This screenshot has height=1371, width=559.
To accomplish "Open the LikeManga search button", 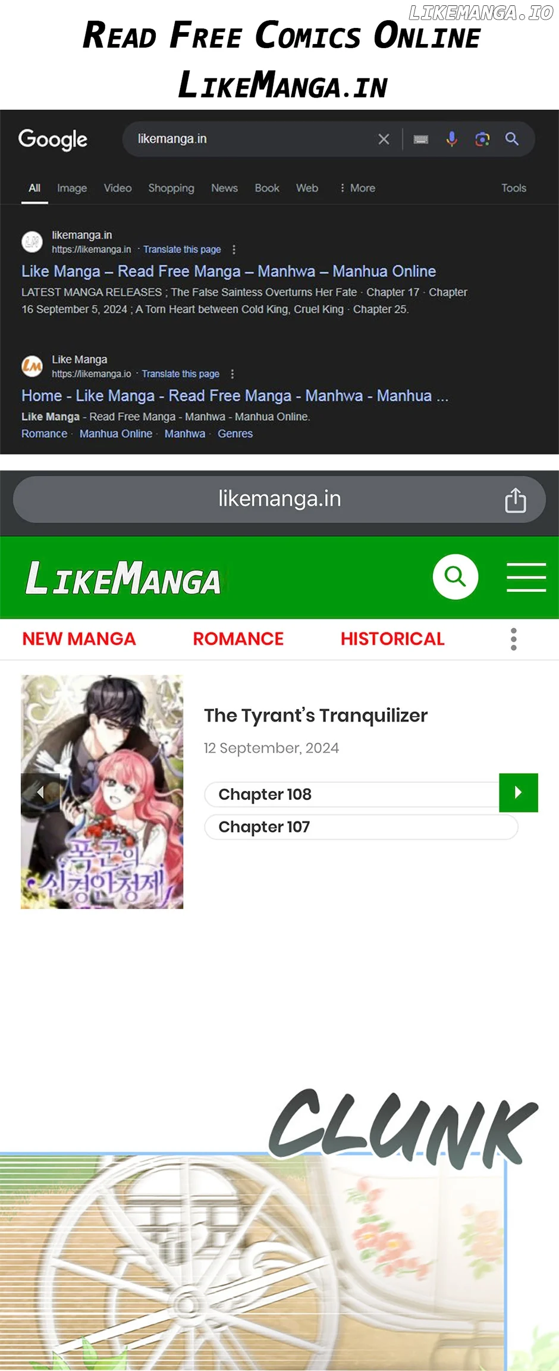I will pyautogui.click(x=456, y=576).
